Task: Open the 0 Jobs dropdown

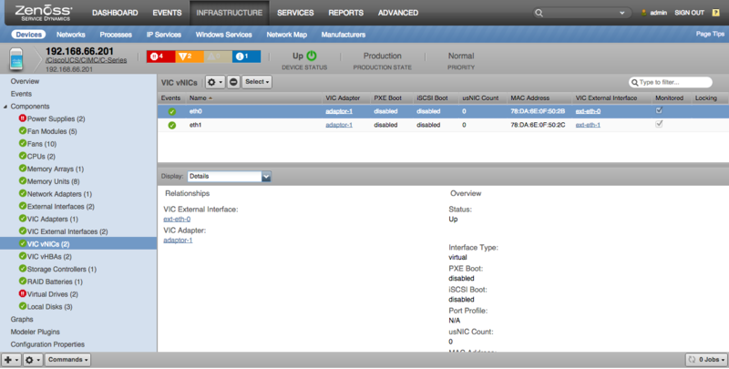Action: [707, 360]
